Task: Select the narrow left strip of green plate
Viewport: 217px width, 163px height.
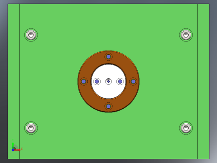Action: [x=14, y=81]
